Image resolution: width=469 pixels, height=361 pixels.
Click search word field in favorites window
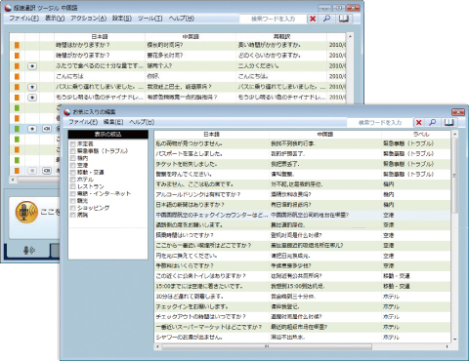[380, 123]
